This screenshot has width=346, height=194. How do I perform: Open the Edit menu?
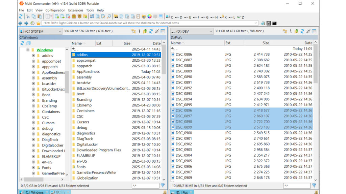(x=30, y=10)
